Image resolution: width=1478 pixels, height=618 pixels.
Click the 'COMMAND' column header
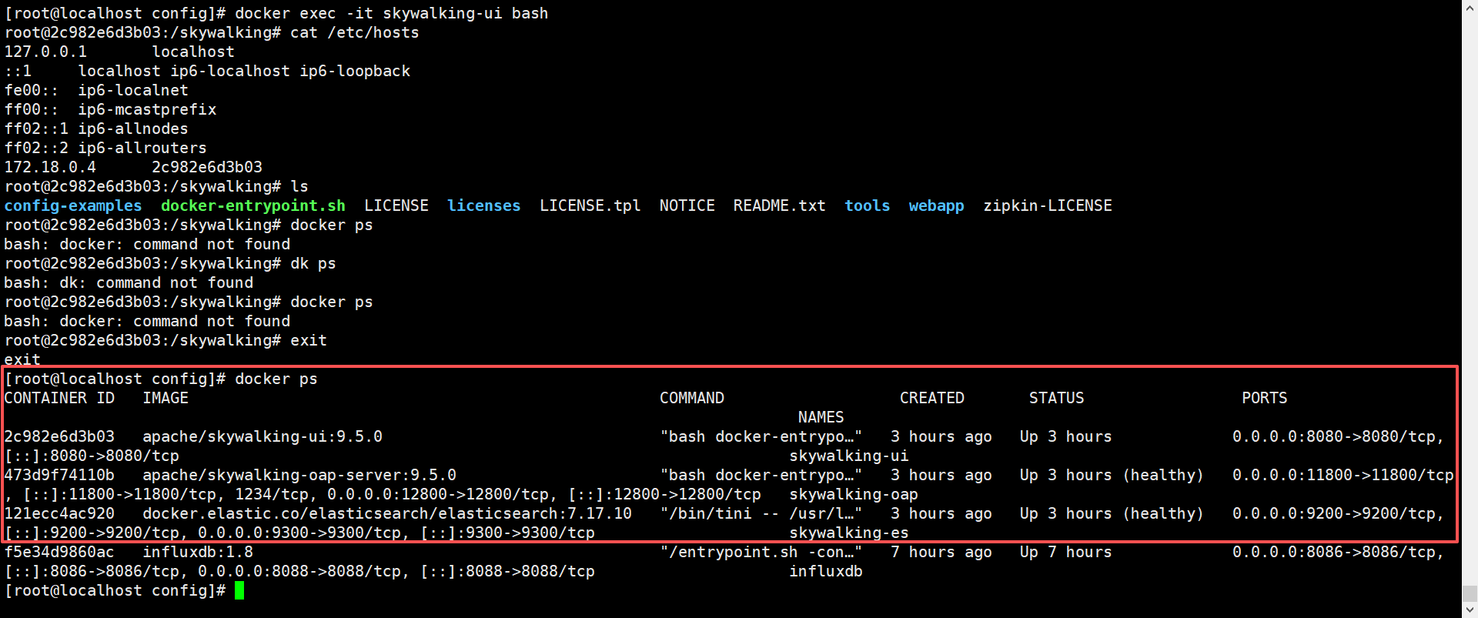[692, 398]
